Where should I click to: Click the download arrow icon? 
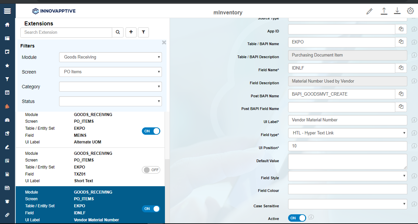click(x=397, y=11)
